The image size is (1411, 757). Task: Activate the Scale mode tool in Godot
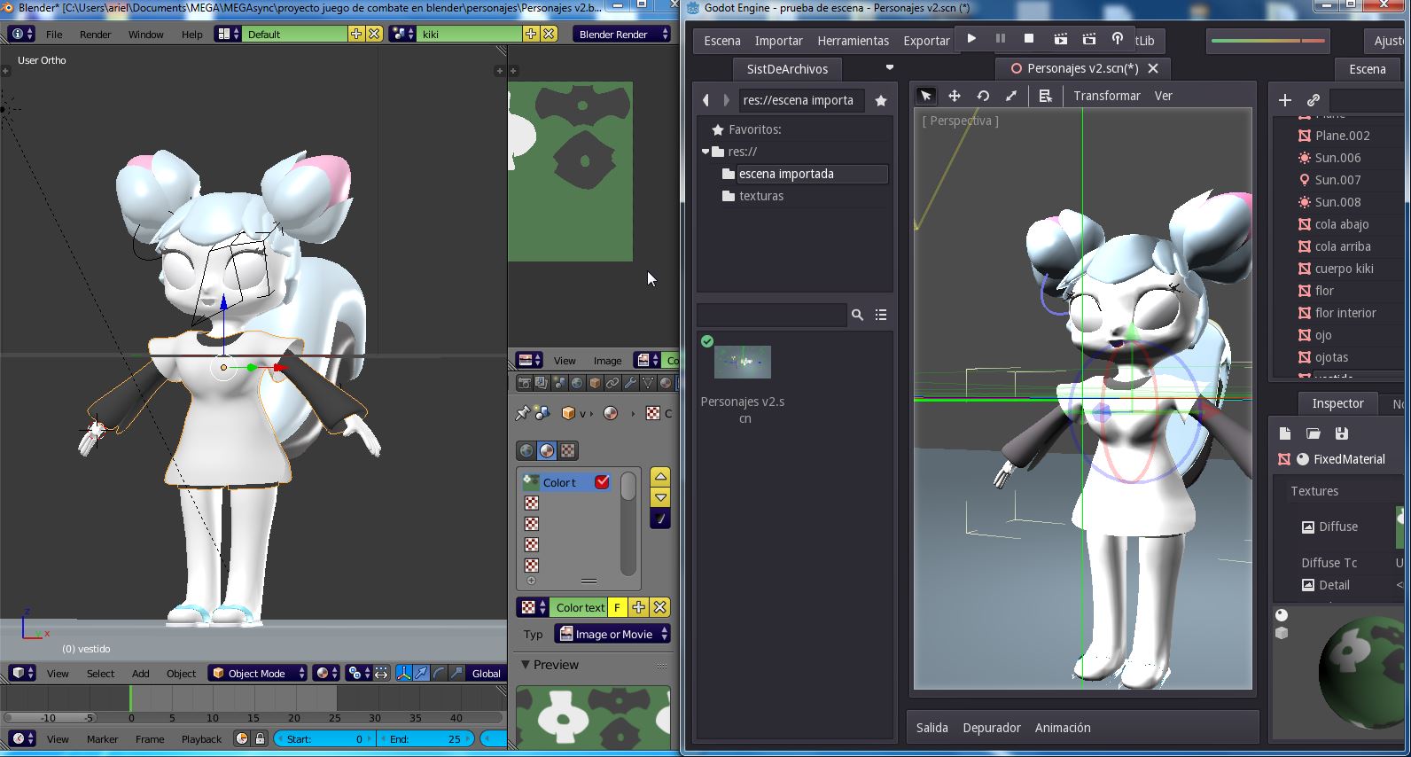click(x=1011, y=96)
